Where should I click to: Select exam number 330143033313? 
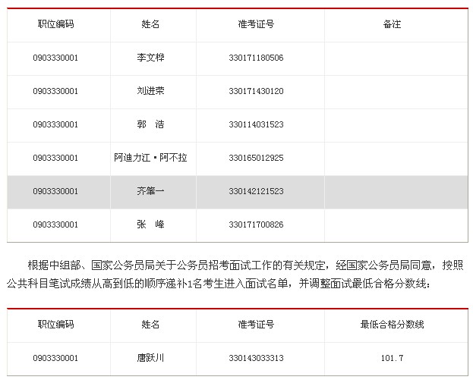coord(256,358)
